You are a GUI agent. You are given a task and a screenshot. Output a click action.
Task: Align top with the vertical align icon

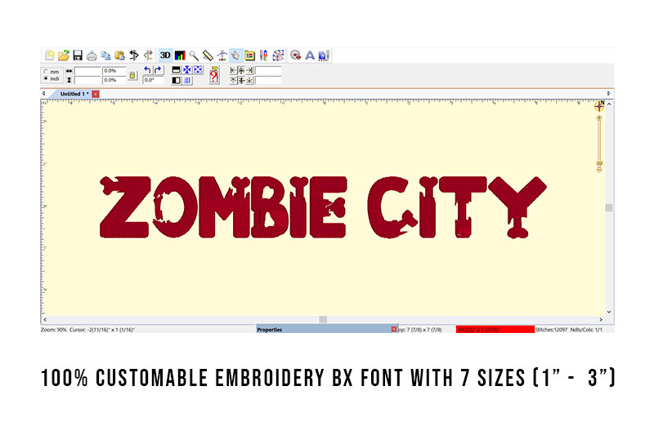coord(233,80)
